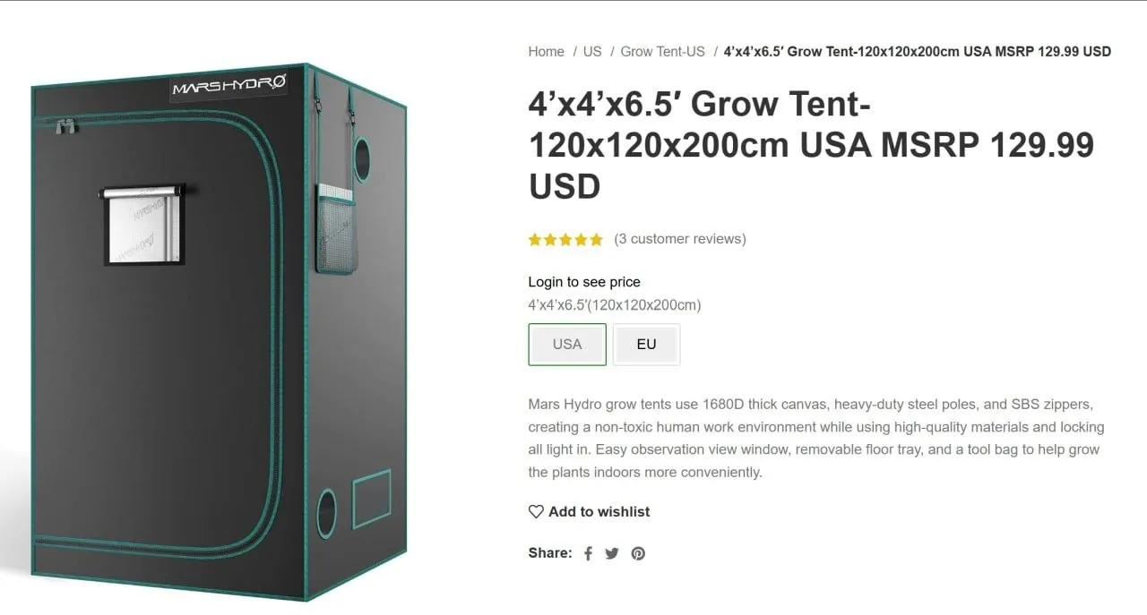This screenshot has height=615, width=1147.
Task: Click the heart wishlist icon
Action: 536,512
